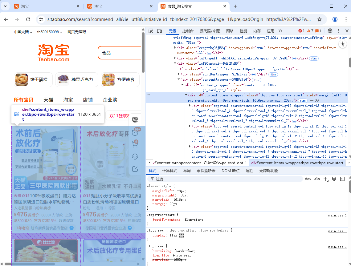This screenshot has width=351, height=266.
Task: Go back in browser history
Action: click(6, 19)
